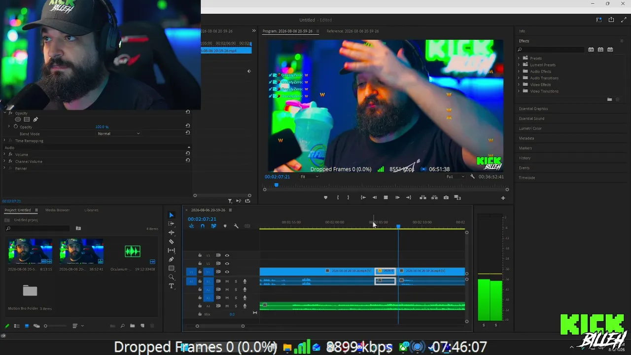
Task: Expand the Time Remapping effect
Action: pyautogui.click(x=4, y=141)
